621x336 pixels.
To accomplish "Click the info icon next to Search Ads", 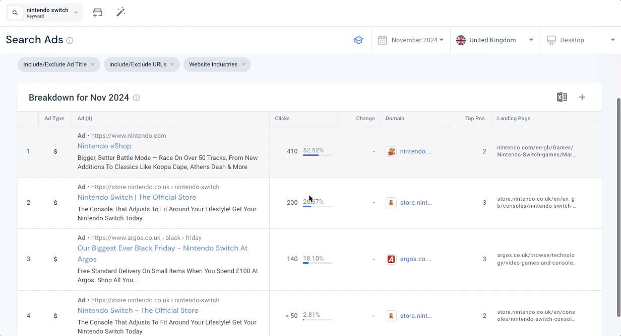I will coord(70,40).
